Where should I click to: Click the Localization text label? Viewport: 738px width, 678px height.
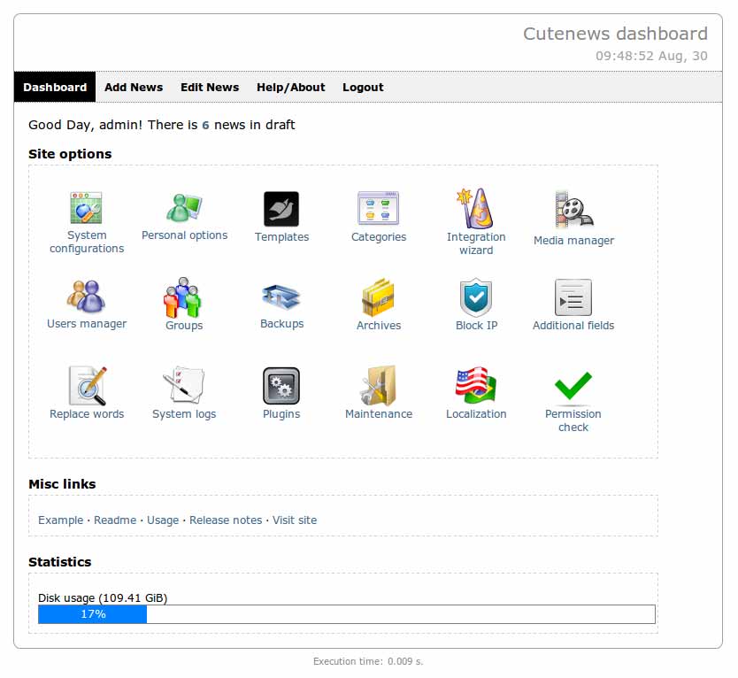tap(476, 414)
